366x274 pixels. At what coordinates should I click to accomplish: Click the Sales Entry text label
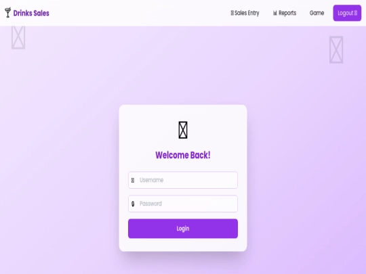[247, 13]
